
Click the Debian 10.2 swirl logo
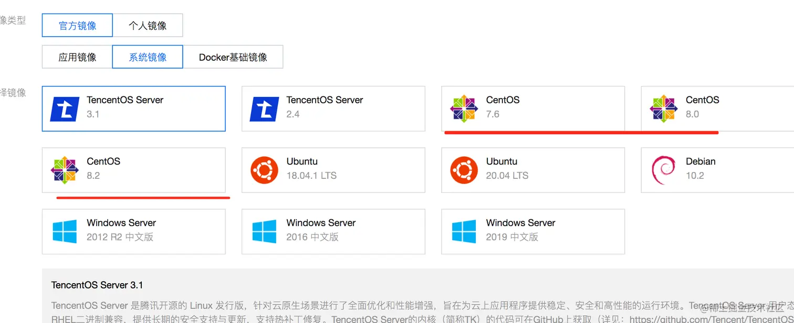663,170
